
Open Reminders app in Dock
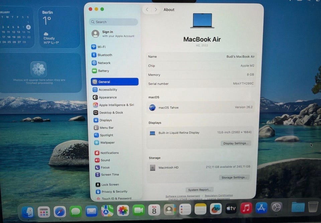pyautogui.click(x=185, y=209)
